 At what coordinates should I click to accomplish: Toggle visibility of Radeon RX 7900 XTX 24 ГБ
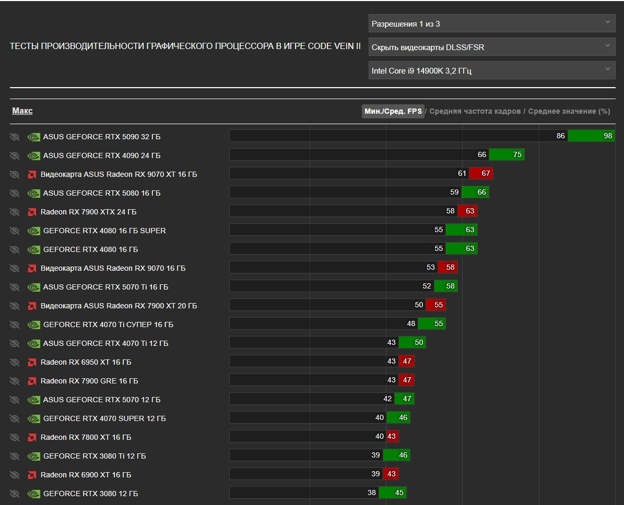pos(15,212)
